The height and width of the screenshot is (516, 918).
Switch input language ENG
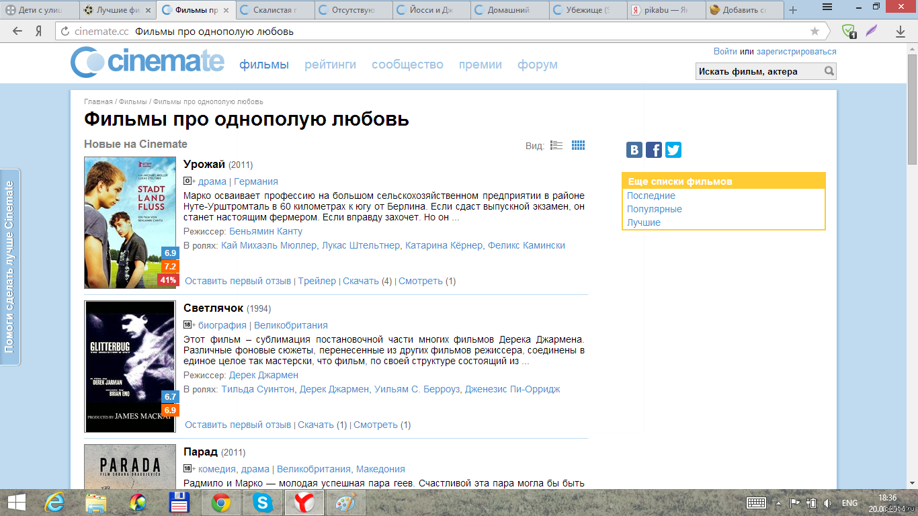pos(849,503)
